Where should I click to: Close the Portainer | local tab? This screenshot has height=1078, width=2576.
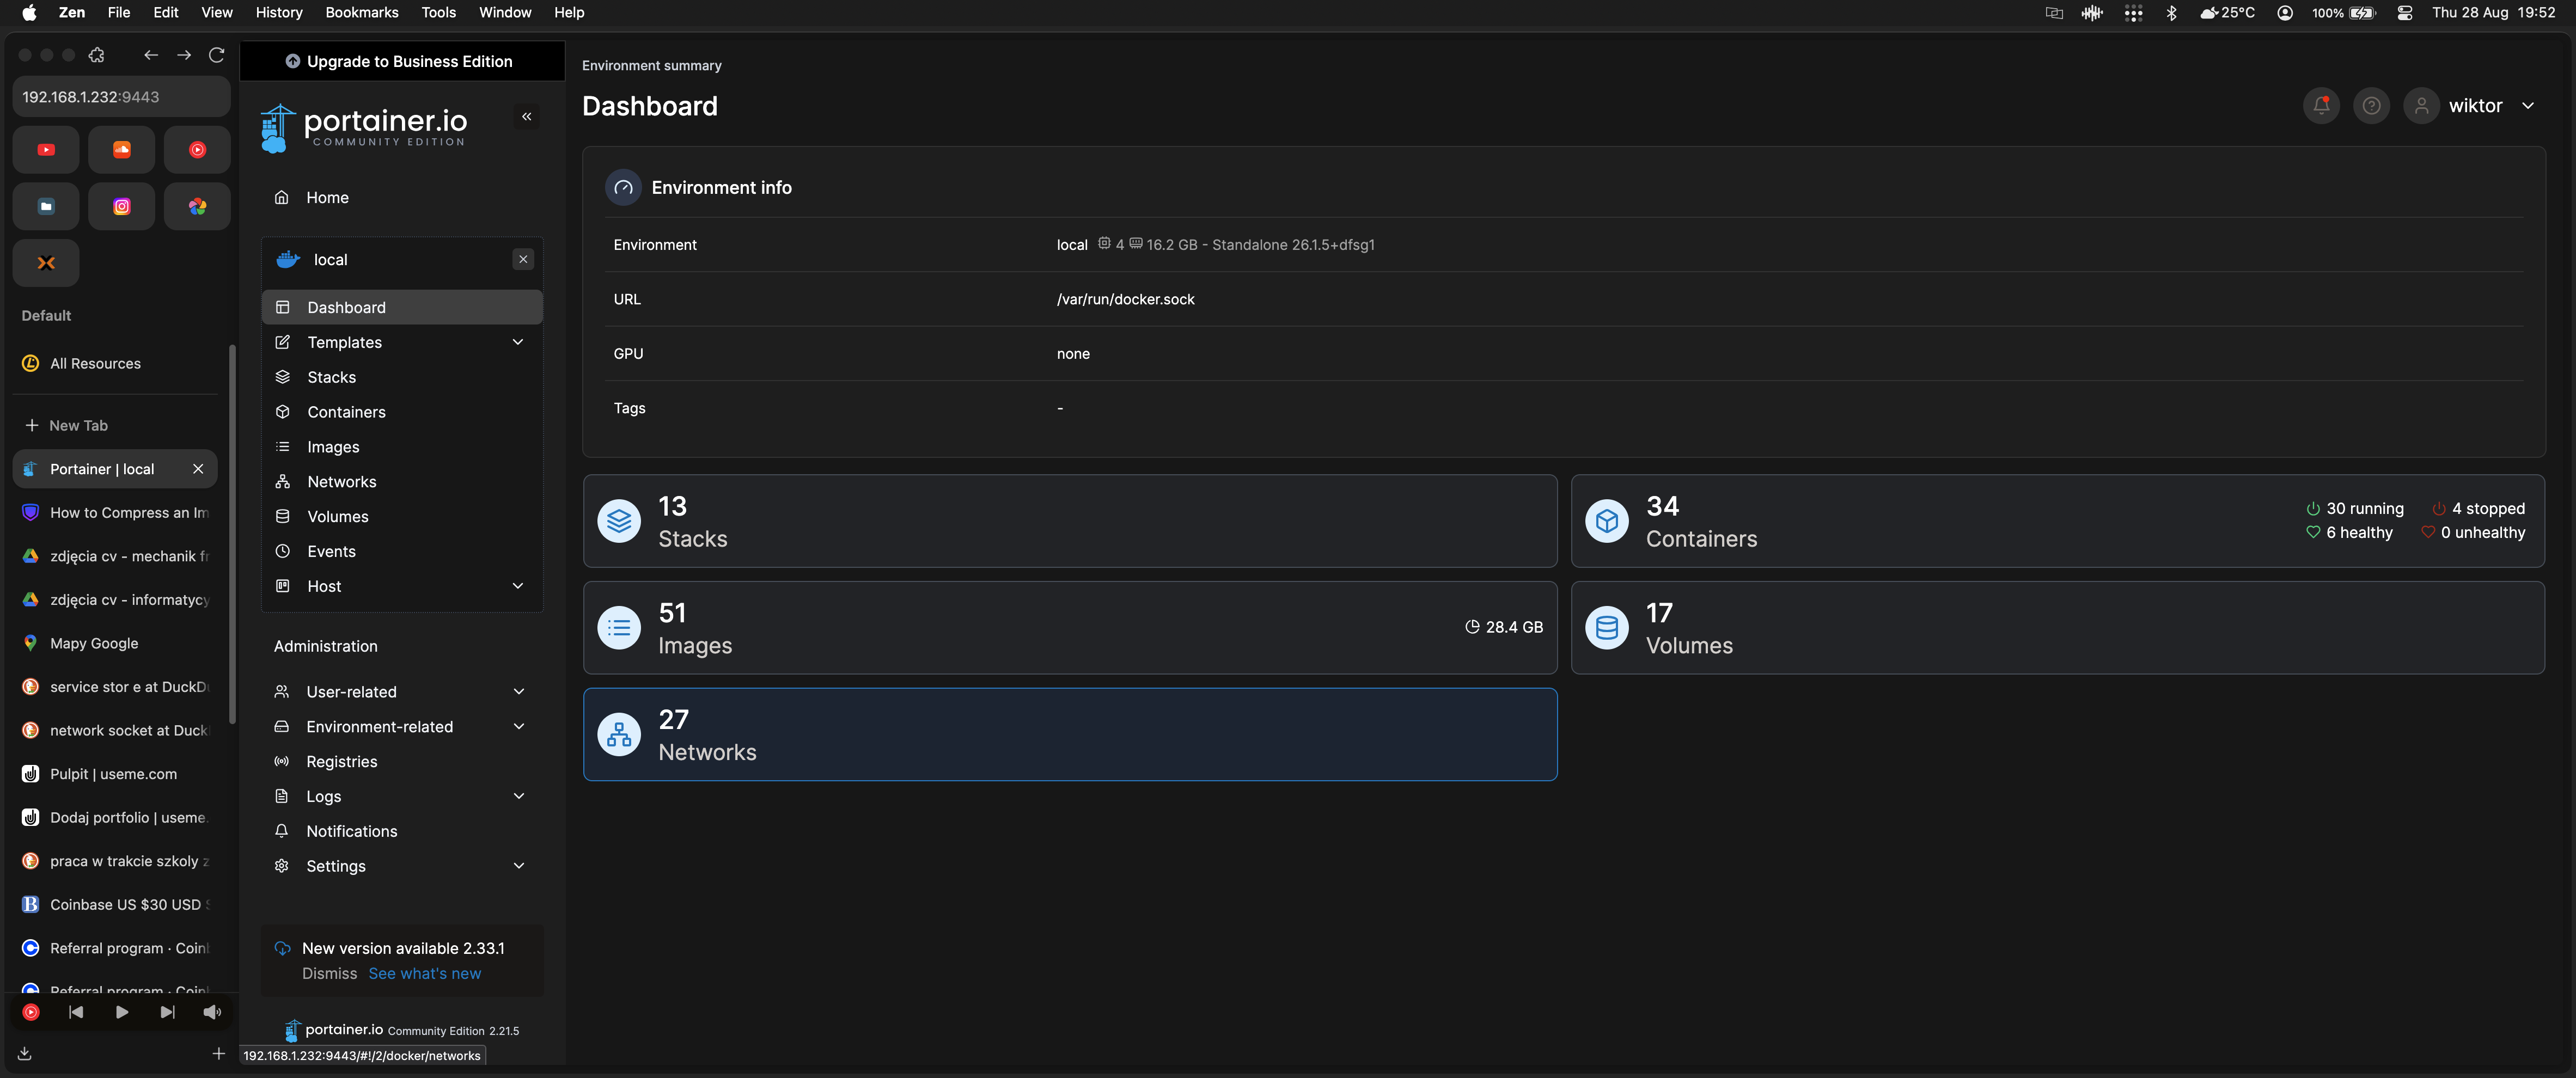198,469
